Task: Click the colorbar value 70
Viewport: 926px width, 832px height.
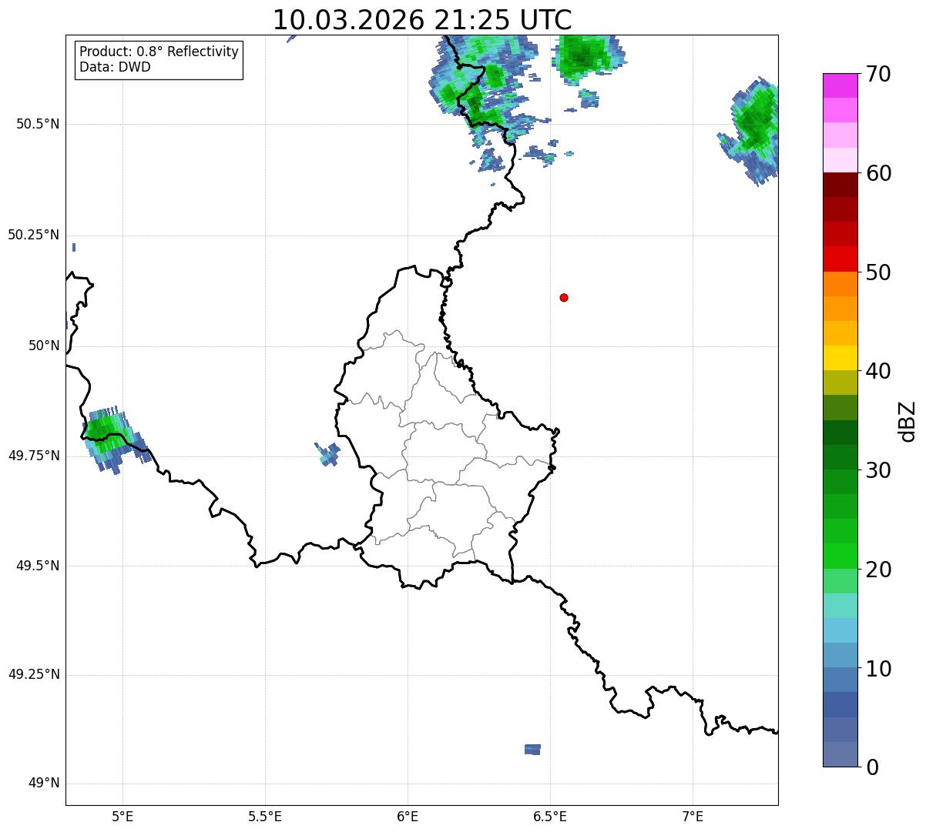Action: 878,74
